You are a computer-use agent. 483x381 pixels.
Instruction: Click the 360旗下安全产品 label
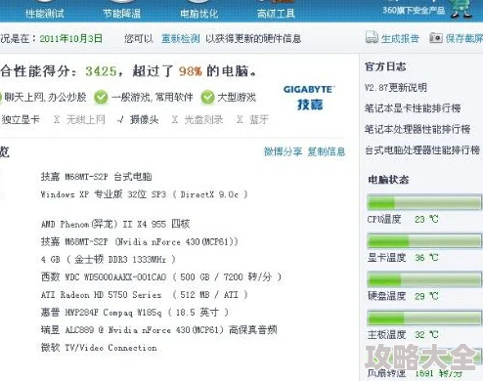click(414, 11)
